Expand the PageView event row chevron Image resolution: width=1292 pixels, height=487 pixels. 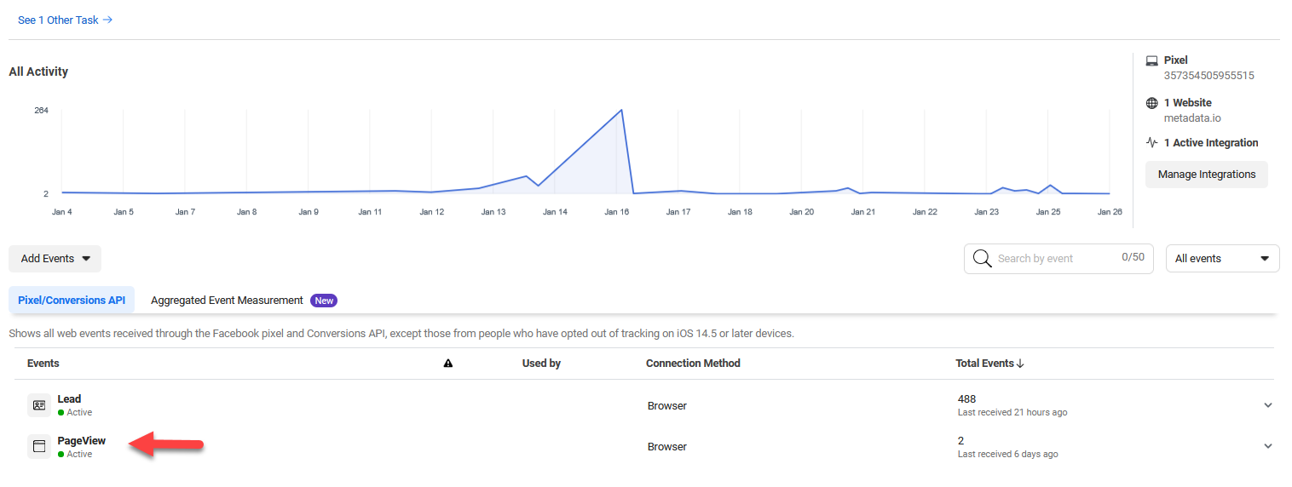1267,446
